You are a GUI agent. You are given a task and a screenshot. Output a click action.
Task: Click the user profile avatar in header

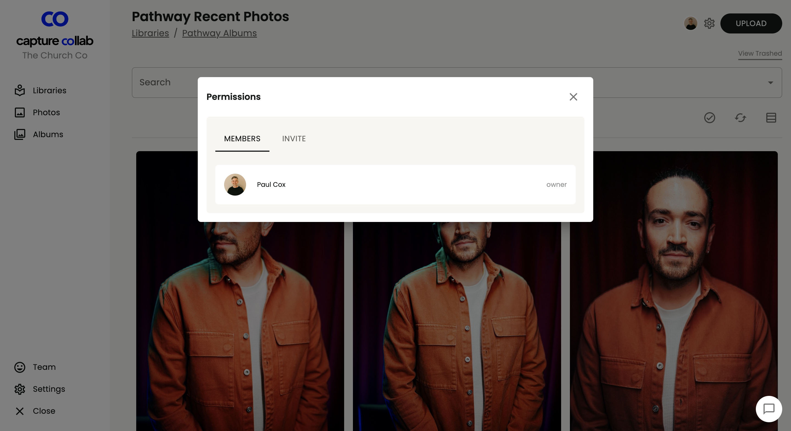coord(690,23)
